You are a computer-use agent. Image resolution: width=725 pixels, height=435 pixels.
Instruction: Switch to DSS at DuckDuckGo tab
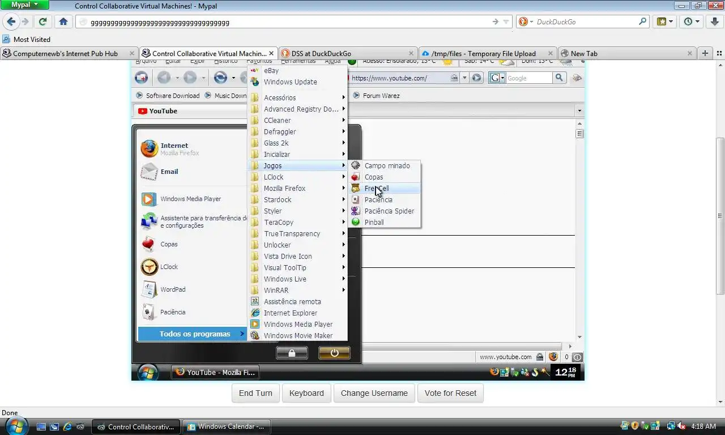point(347,53)
